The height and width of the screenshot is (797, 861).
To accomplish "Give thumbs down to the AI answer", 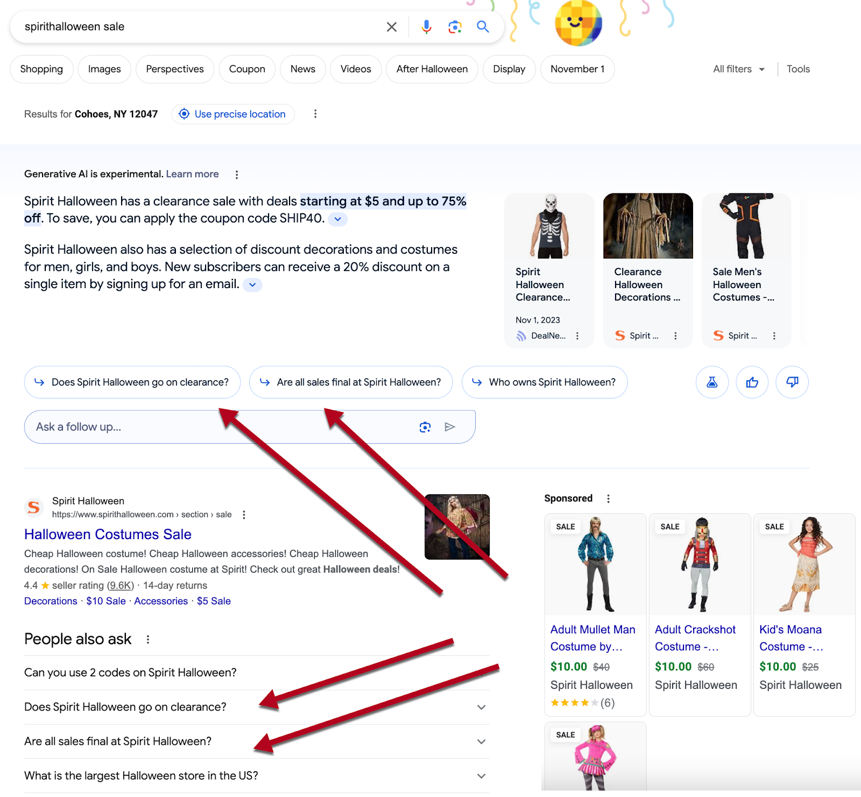I will (792, 382).
